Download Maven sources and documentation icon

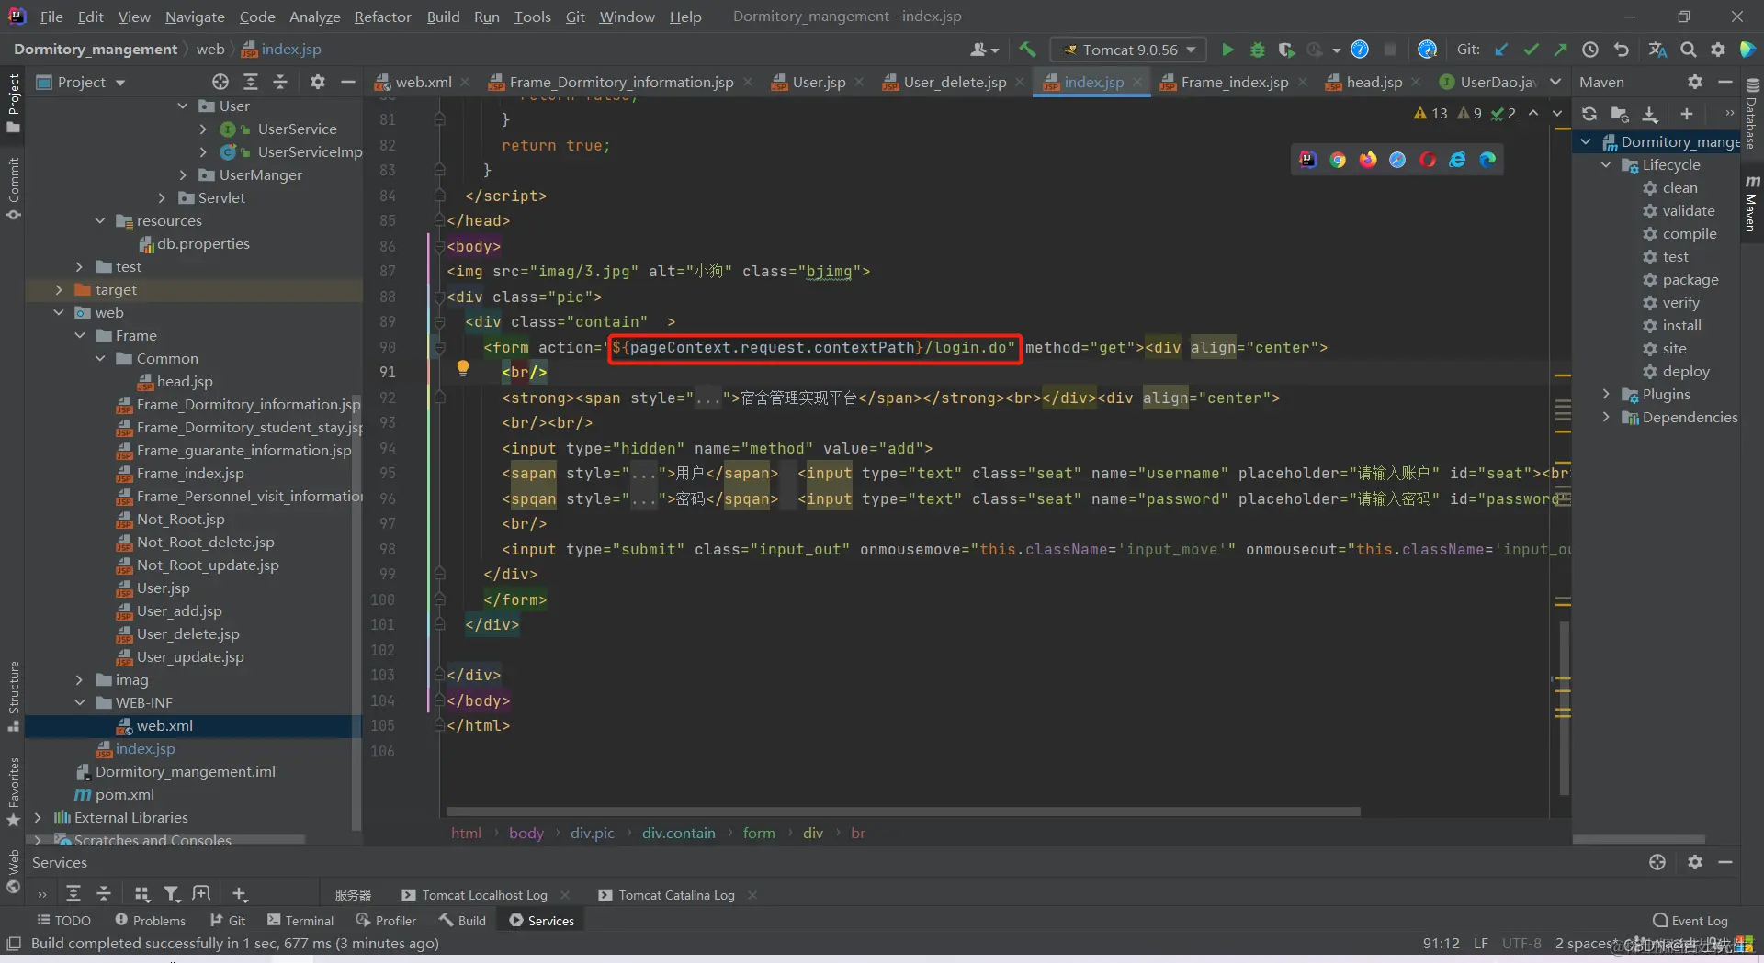tap(1650, 114)
